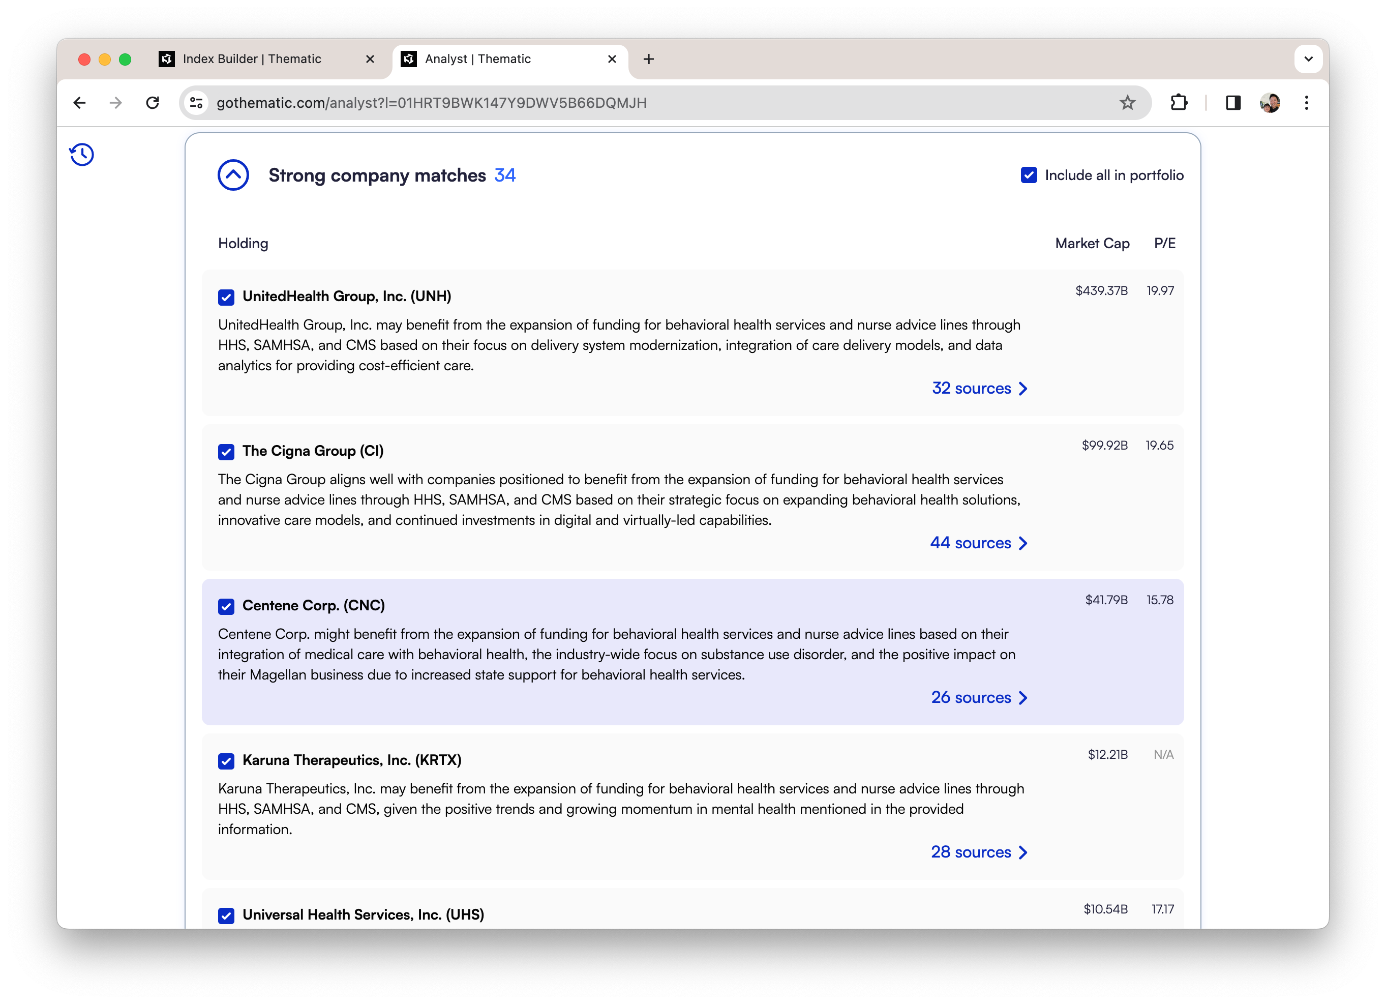Select Centene market cap $41.79B
Viewport: 1386px width, 1004px height.
coord(1106,600)
